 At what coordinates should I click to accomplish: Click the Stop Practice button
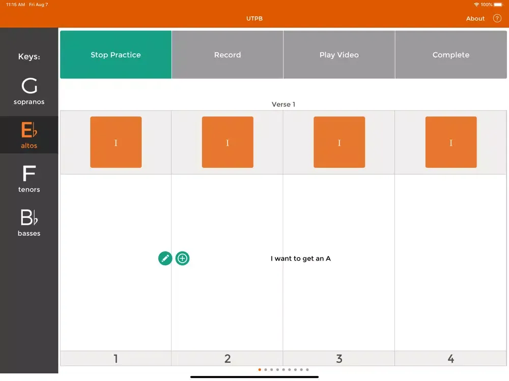(x=116, y=55)
